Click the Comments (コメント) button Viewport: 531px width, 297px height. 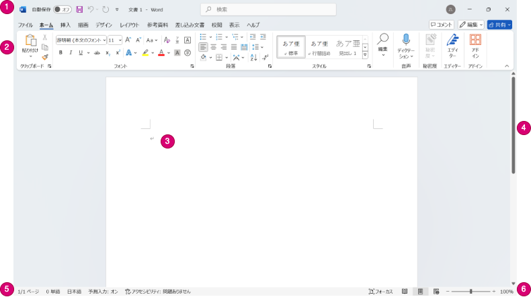pyautogui.click(x=442, y=24)
